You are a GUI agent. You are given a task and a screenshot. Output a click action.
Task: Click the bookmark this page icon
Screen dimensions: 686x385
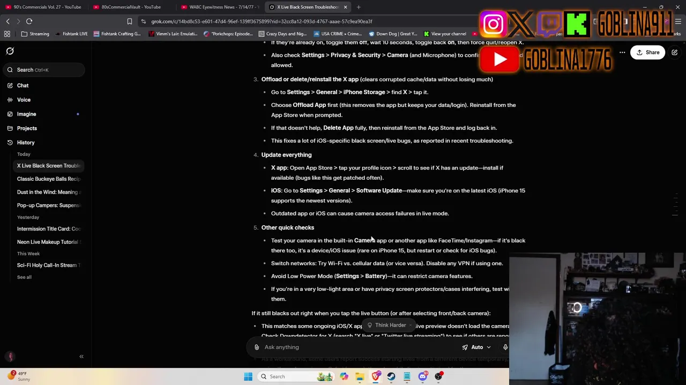[129, 21]
